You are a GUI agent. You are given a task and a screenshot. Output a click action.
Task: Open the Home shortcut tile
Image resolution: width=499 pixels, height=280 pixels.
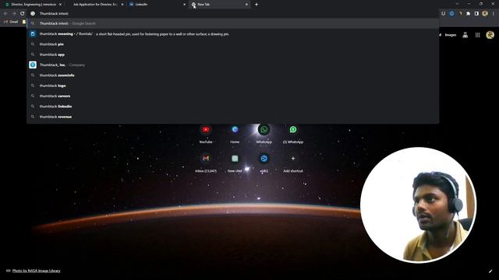pos(235,133)
